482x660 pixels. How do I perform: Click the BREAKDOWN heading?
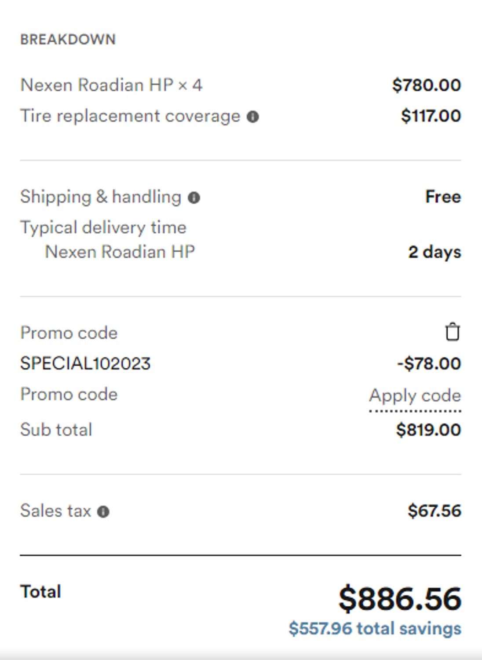[x=68, y=40]
